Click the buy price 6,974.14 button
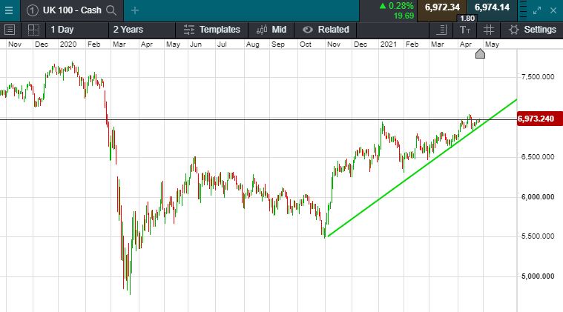Screen dimensions: 563x312 [492, 7]
